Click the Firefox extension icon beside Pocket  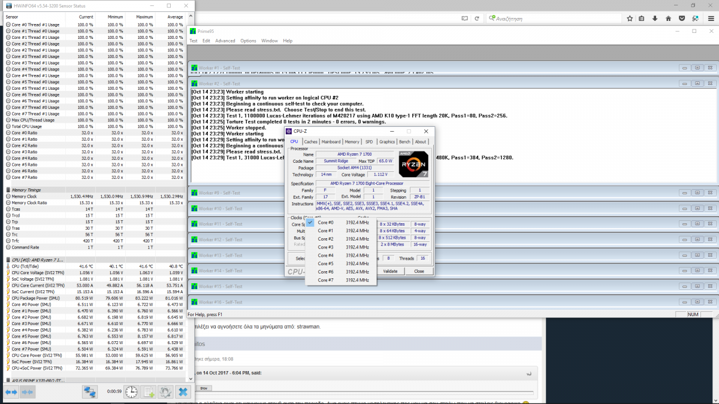tap(695, 19)
